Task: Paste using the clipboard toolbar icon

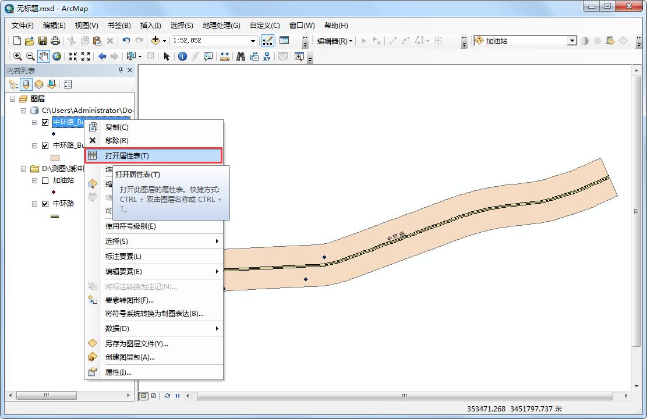Action: pos(97,41)
